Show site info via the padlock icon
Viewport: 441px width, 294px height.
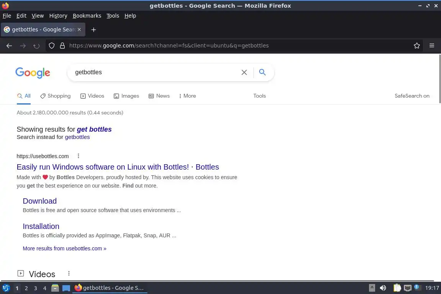point(62,46)
